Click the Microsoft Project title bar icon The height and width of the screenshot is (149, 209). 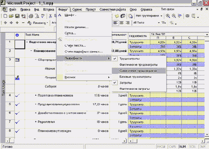click(x=3, y=3)
